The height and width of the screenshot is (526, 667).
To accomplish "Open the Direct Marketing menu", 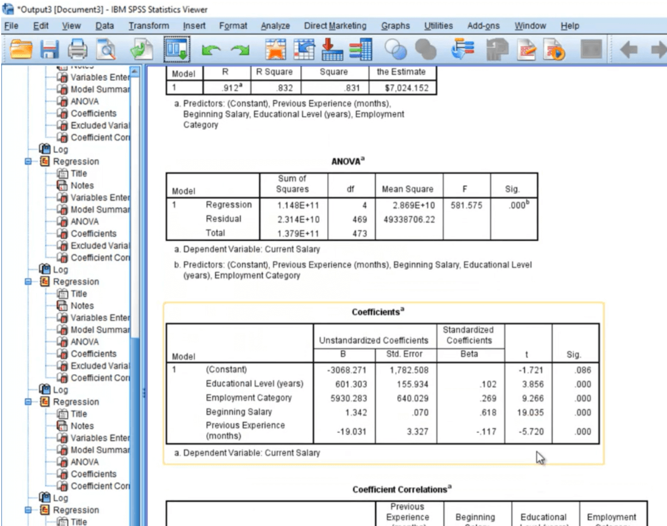I will click(x=335, y=26).
